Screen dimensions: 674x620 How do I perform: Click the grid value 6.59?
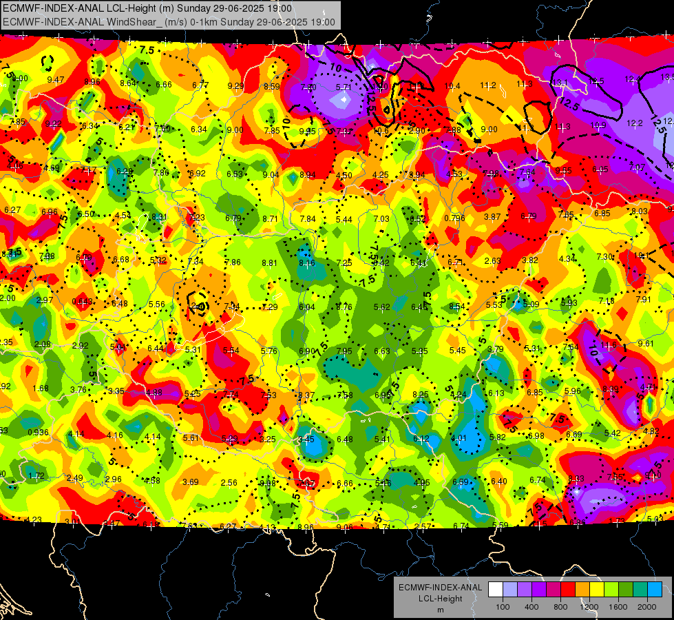(461, 482)
